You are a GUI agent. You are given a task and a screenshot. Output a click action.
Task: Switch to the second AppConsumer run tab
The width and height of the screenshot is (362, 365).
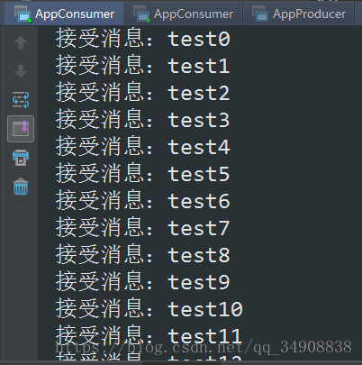pyautogui.click(x=183, y=14)
